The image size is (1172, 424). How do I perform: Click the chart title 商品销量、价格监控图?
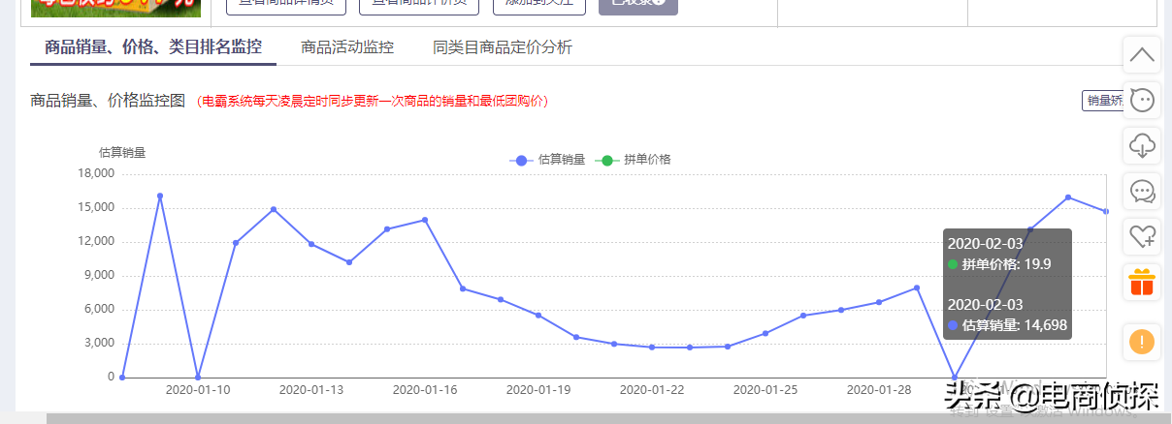[108, 101]
